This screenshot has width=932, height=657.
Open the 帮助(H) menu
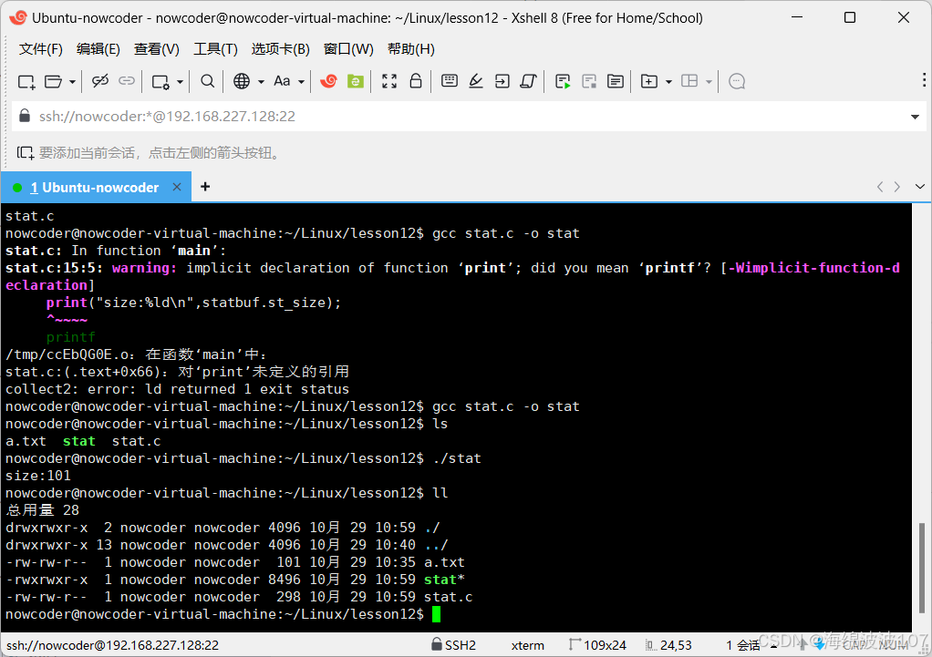point(410,48)
